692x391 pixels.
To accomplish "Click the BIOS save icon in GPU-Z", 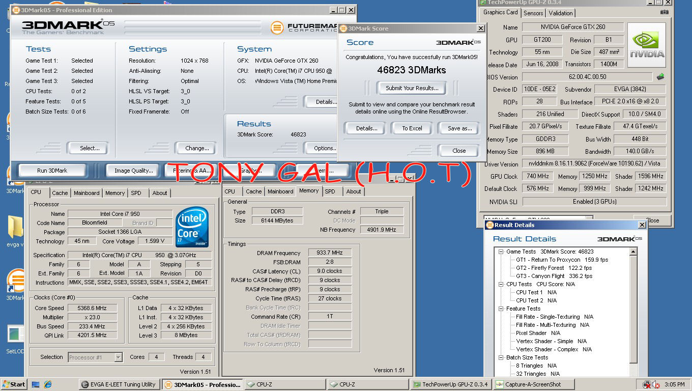I will [660, 77].
